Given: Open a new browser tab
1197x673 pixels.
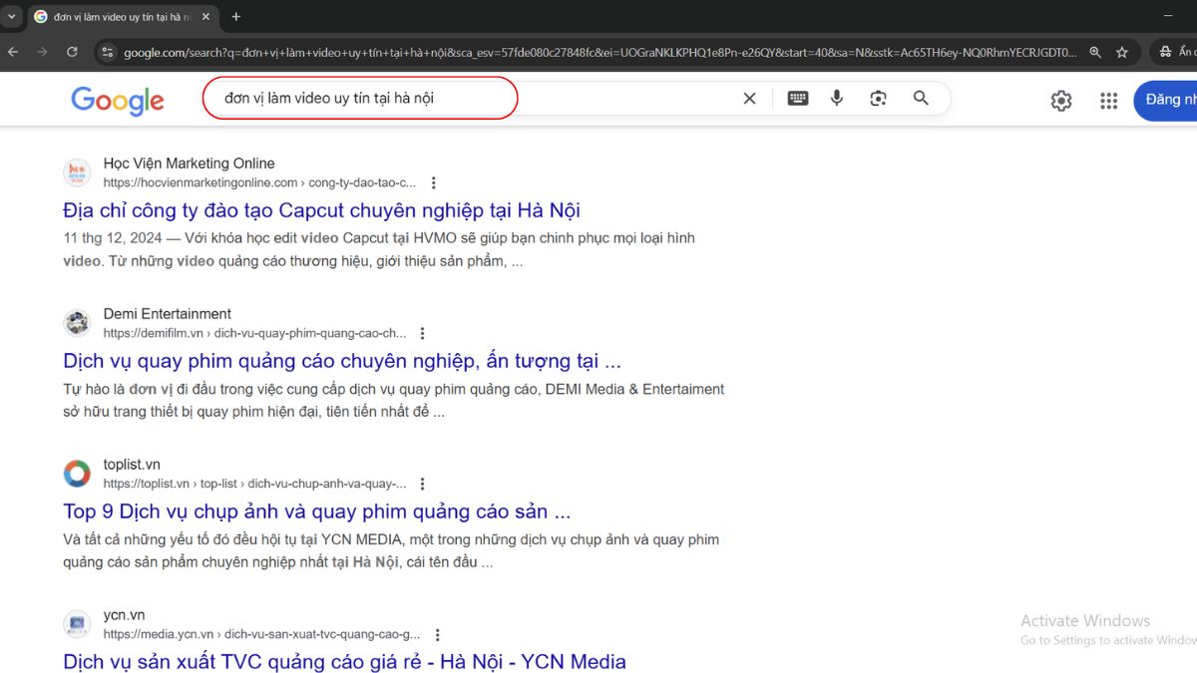Looking at the screenshot, I should tap(236, 17).
